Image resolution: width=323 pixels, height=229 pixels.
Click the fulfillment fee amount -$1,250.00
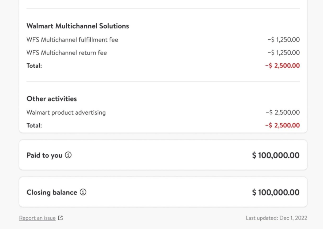click(284, 40)
